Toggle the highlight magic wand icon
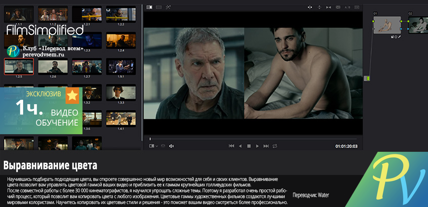Image resolution: width=428 pixels, height=207 pixels. click(x=168, y=7)
